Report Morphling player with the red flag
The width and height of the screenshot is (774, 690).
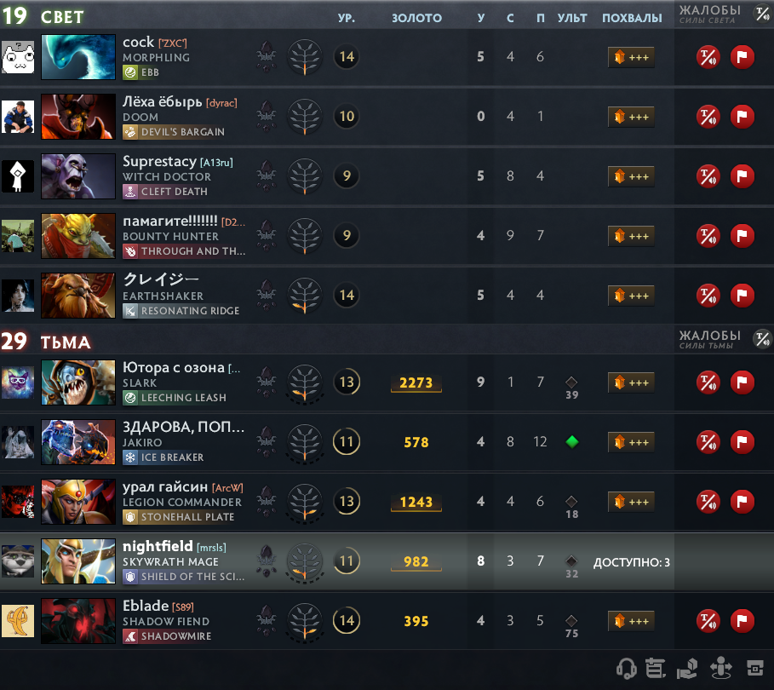[742, 57]
